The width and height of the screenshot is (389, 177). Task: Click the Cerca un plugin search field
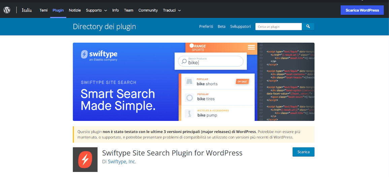tap(279, 27)
